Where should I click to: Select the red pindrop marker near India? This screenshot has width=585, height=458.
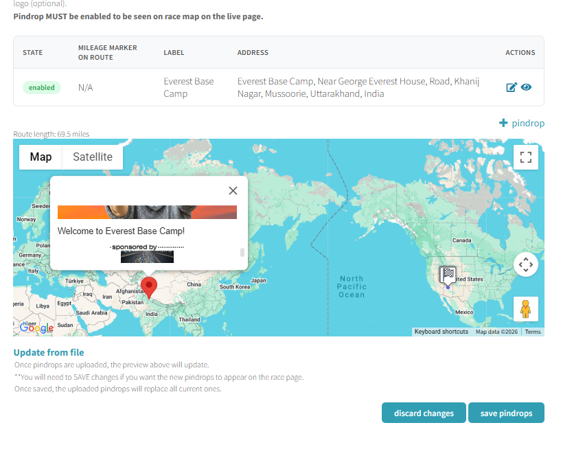(149, 284)
